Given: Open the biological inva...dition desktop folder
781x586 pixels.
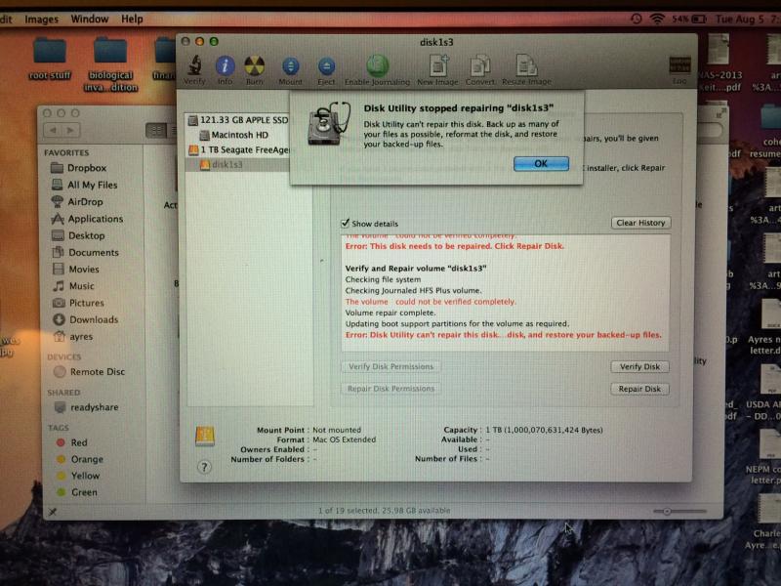Looking at the screenshot, I should coord(110,64).
